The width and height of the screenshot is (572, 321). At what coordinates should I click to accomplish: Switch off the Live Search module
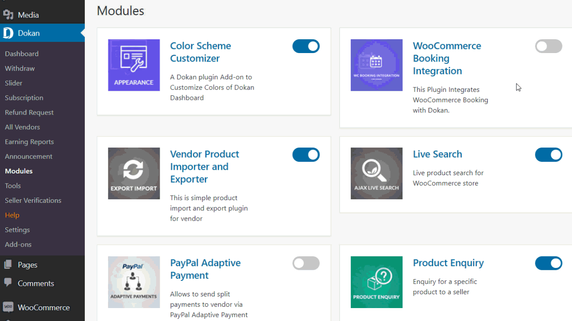[x=549, y=155]
